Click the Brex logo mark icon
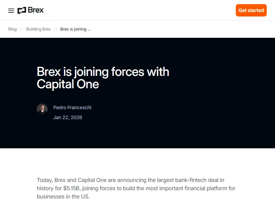 pos(22,10)
